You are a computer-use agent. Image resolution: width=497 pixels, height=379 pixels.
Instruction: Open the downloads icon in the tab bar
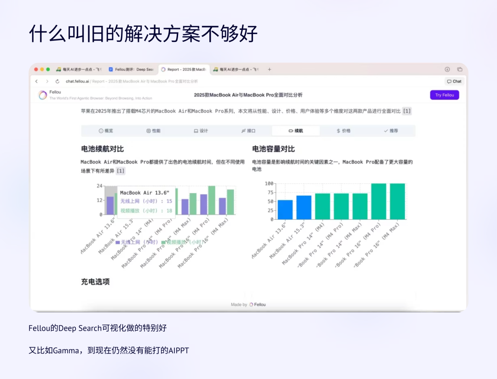coord(447,70)
